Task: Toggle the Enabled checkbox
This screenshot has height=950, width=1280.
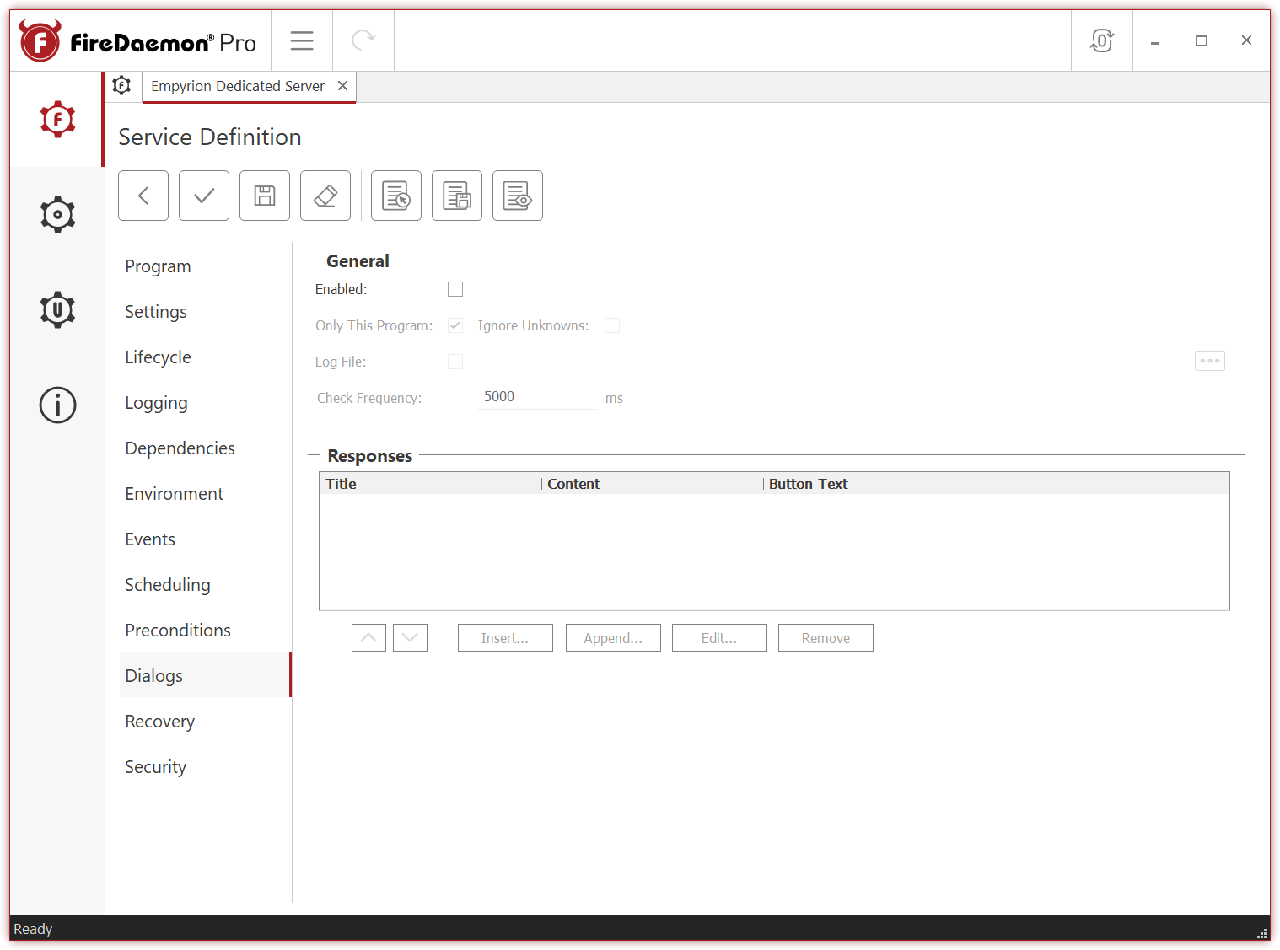Action: pos(455,289)
